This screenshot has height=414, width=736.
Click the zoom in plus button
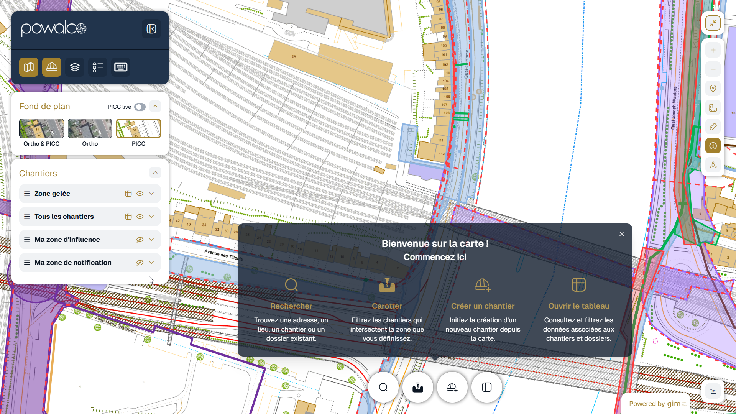coord(713,50)
